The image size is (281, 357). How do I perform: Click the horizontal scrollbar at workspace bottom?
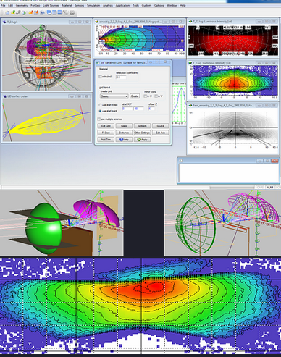(x=128, y=188)
